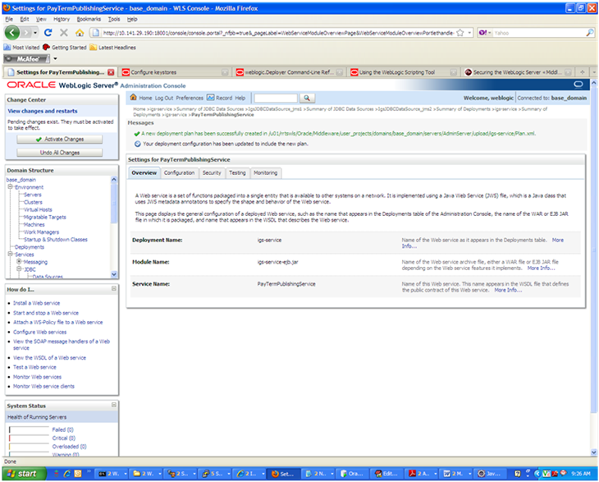
Task: Open the URL bar history dropdown
Action: tap(469, 33)
